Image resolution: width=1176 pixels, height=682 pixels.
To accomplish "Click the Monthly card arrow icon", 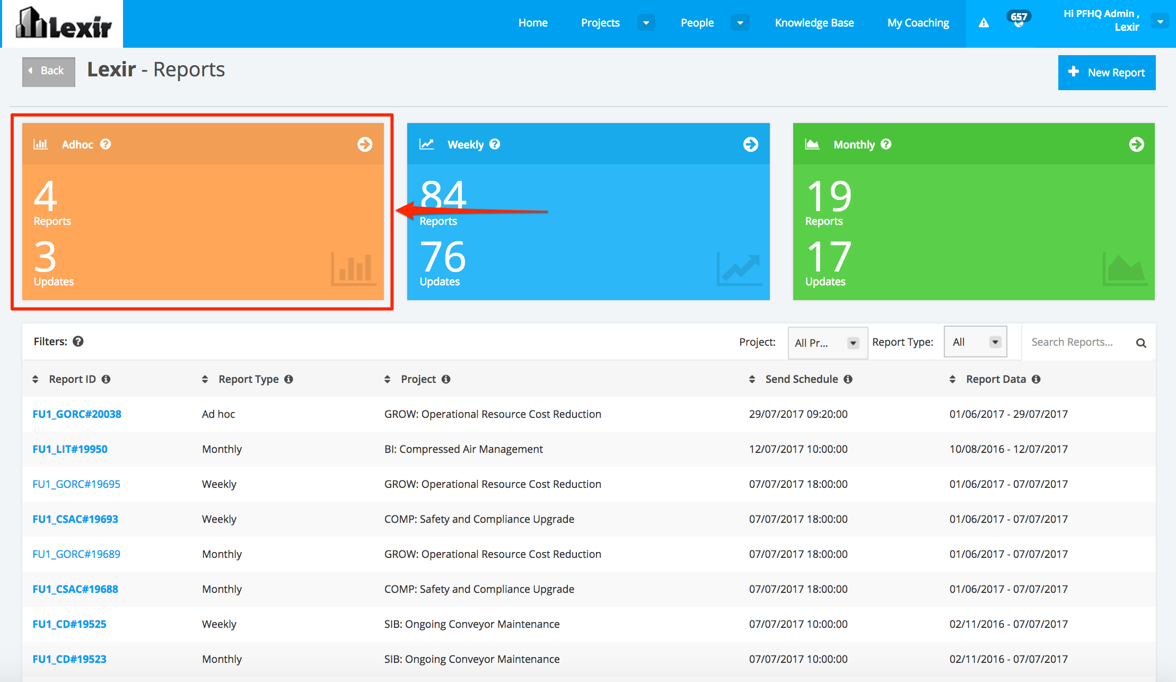I will tap(1136, 144).
